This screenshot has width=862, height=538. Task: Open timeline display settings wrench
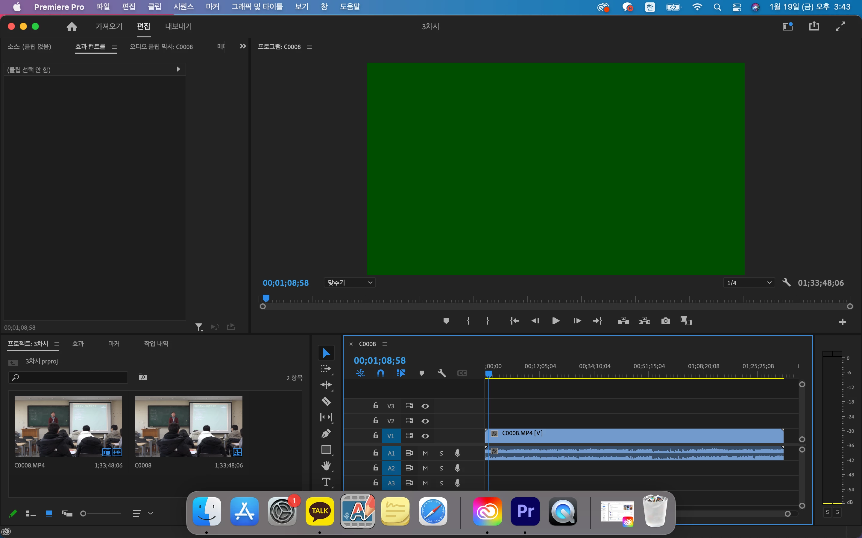(x=442, y=373)
